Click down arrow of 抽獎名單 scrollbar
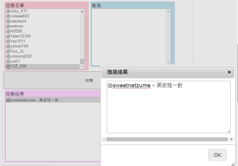The height and width of the screenshot is (166, 238). pyautogui.click(x=82, y=66)
